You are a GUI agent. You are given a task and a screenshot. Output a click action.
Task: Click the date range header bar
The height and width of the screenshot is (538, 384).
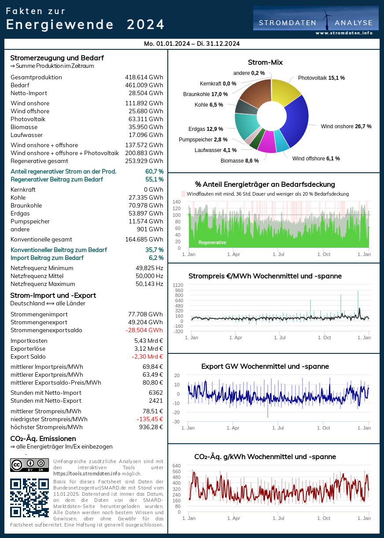pyautogui.click(x=192, y=44)
